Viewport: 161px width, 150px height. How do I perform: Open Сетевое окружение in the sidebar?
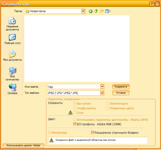coord(12,89)
